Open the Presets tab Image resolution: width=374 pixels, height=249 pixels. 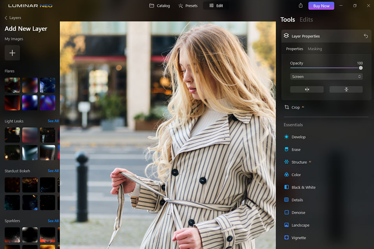point(188,6)
